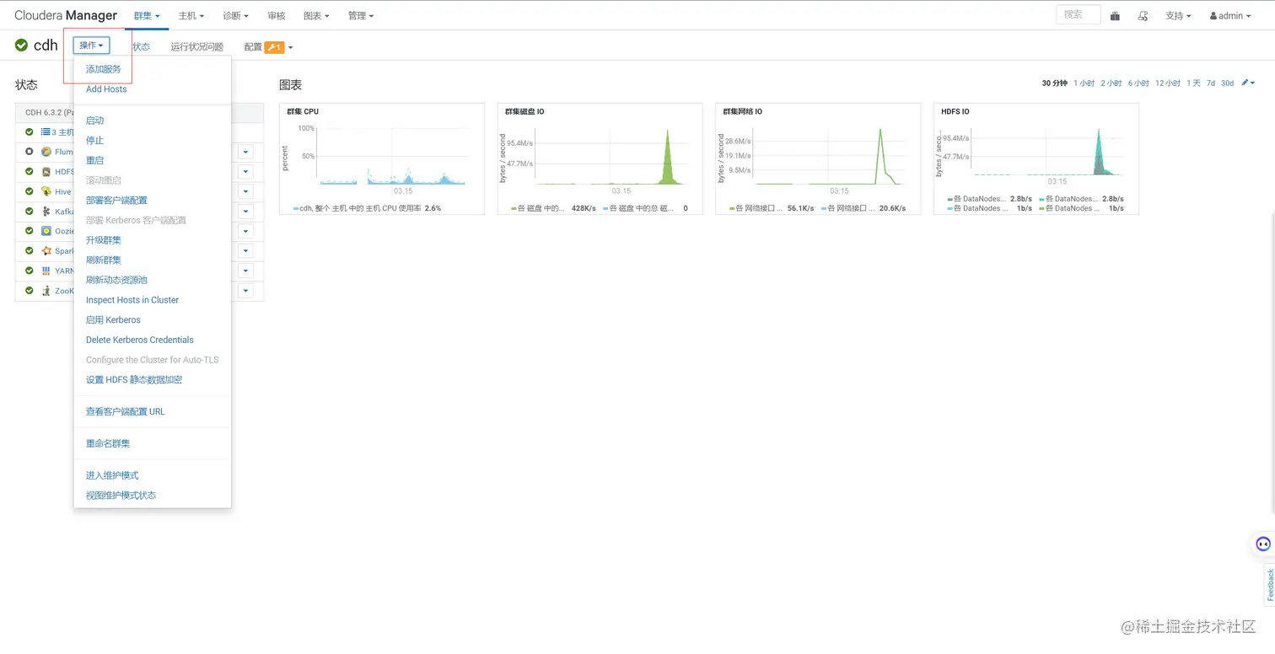Open the 主机 hosts menu in navbar
The width and height of the screenshot is (1275, 654).
(x=191, y=15)
